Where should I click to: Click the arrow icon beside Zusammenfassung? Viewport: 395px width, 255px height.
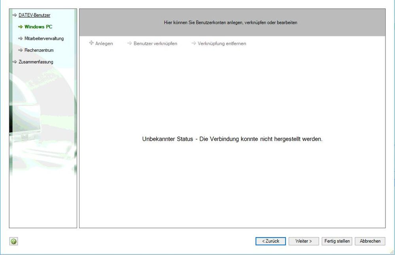click(15, 62)
